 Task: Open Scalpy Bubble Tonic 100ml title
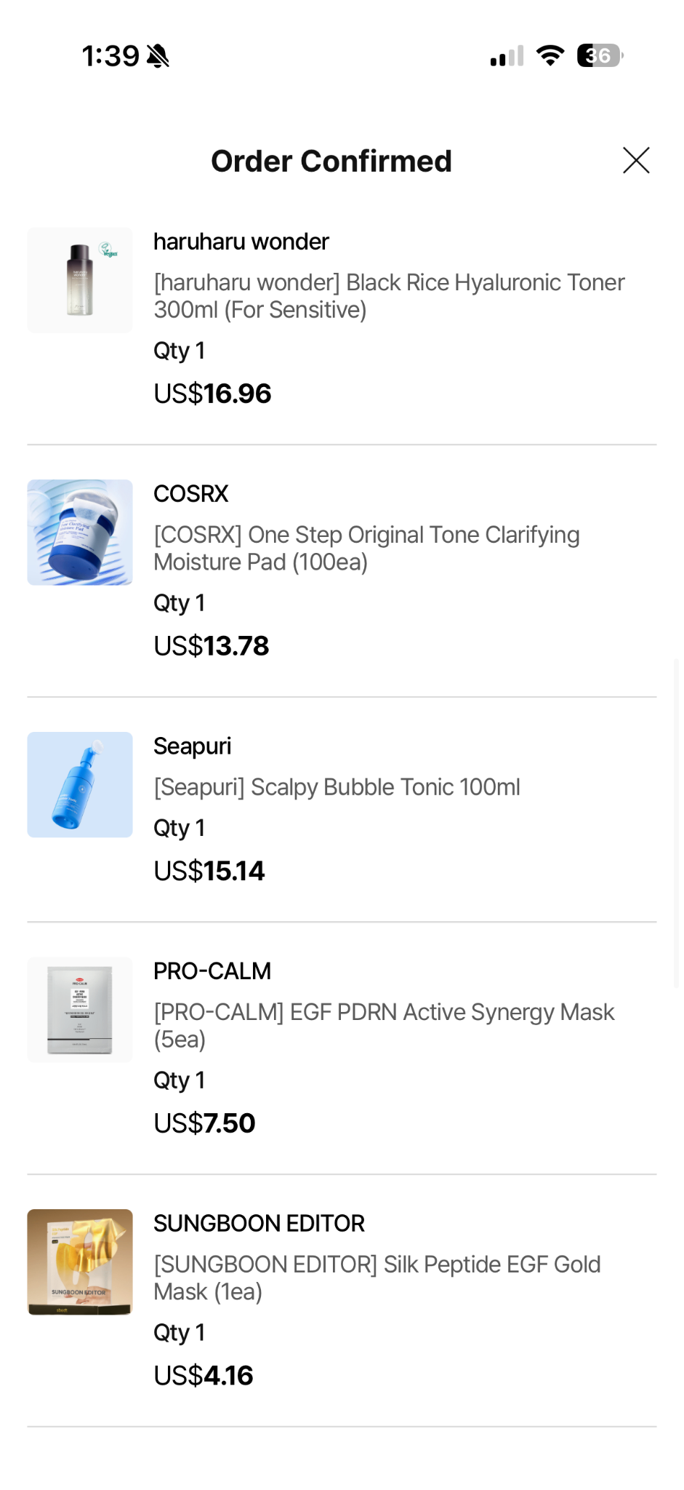coord(337,787)
